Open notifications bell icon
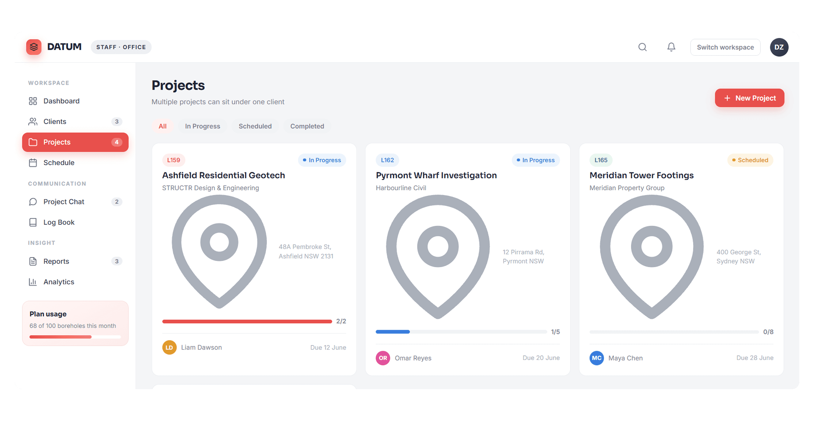Screen dimensions: 814x421 (x=671, y=47)
